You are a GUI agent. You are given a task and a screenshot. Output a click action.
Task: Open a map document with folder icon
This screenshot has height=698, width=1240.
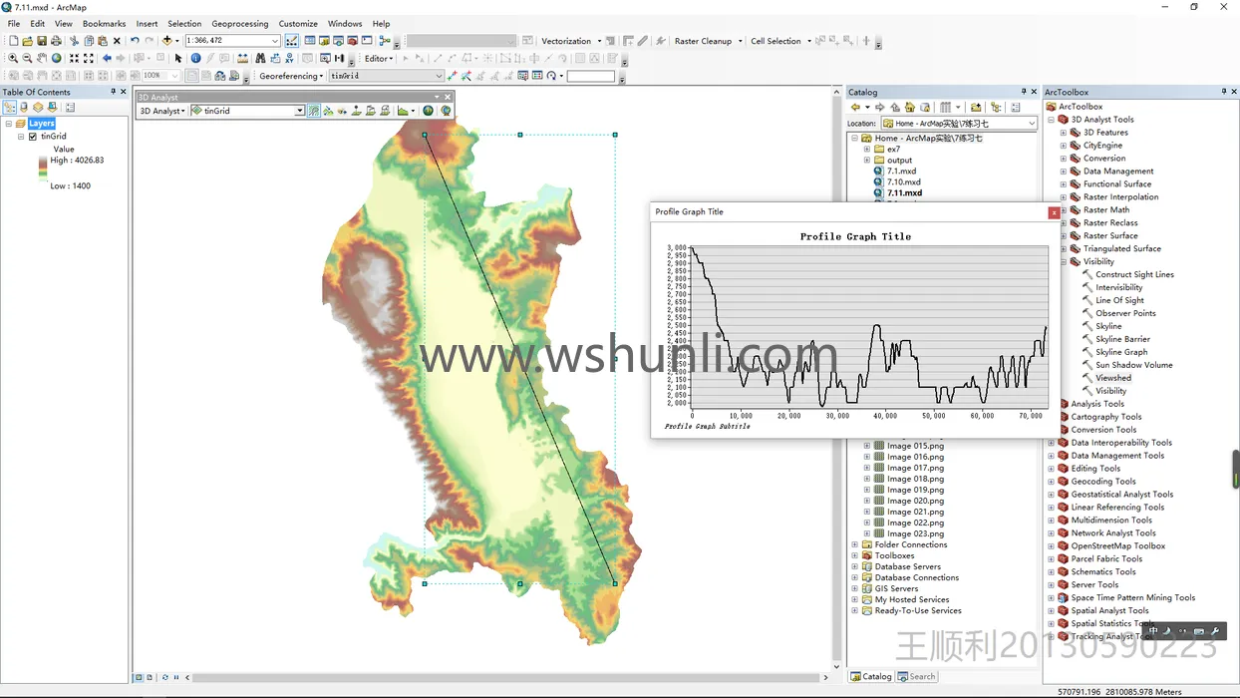pos(27,41)
